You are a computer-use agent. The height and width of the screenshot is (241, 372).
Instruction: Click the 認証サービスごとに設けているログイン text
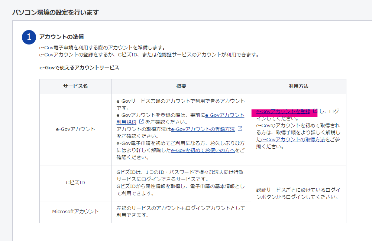point(298,194)
